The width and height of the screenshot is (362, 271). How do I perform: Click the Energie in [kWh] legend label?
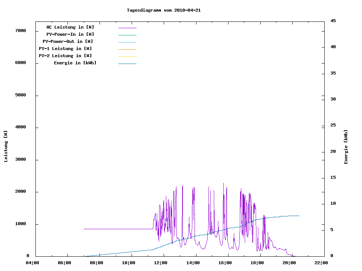pos(75,63)
